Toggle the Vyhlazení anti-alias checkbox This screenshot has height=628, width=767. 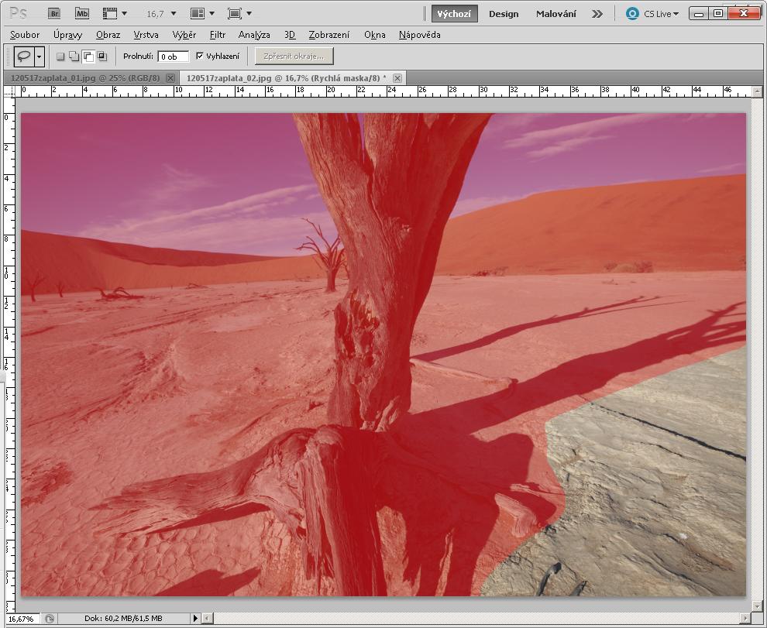coord(200,56)
